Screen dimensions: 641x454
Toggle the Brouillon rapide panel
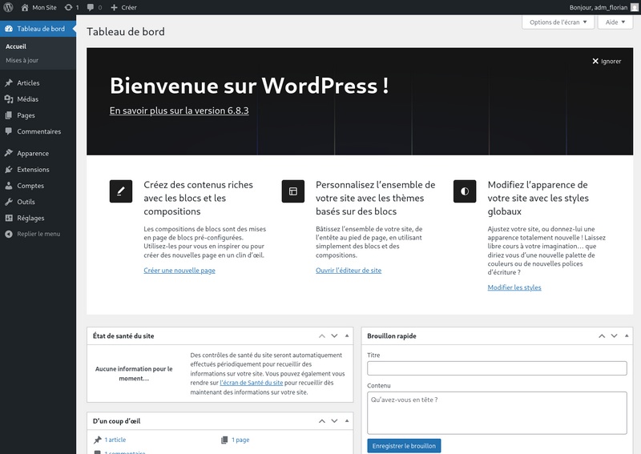[627, 336]
